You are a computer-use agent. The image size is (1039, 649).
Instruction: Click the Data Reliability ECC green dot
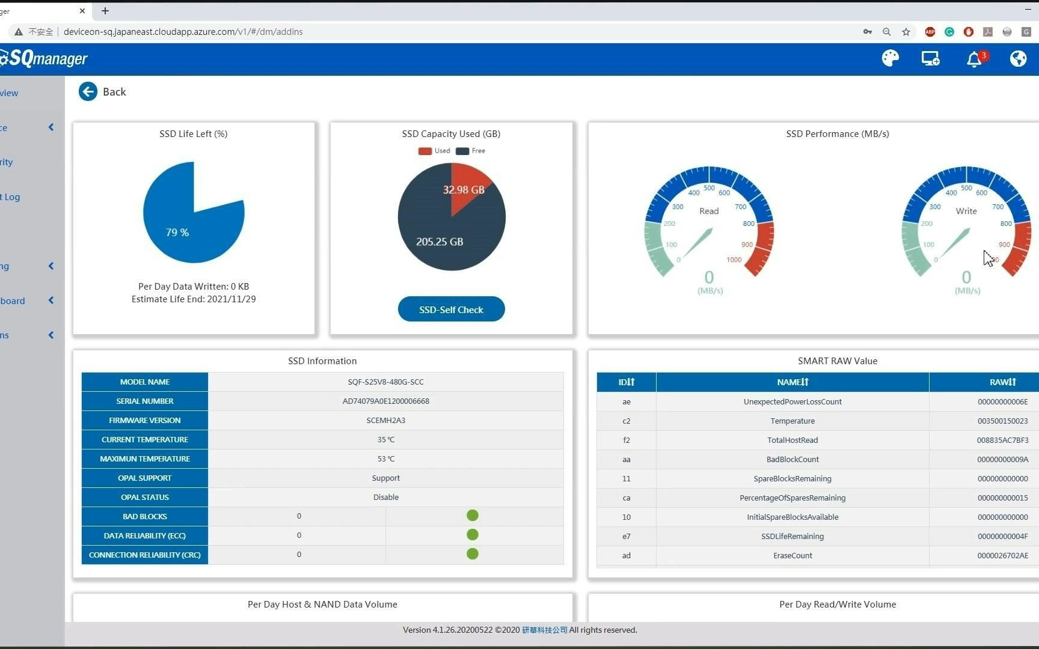(x=473, y=535)
